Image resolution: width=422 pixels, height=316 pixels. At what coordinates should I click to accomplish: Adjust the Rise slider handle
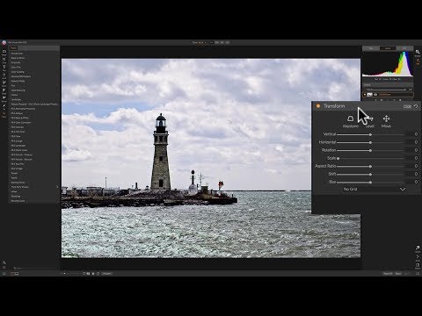pyautogui.click(x=370, y=182)
